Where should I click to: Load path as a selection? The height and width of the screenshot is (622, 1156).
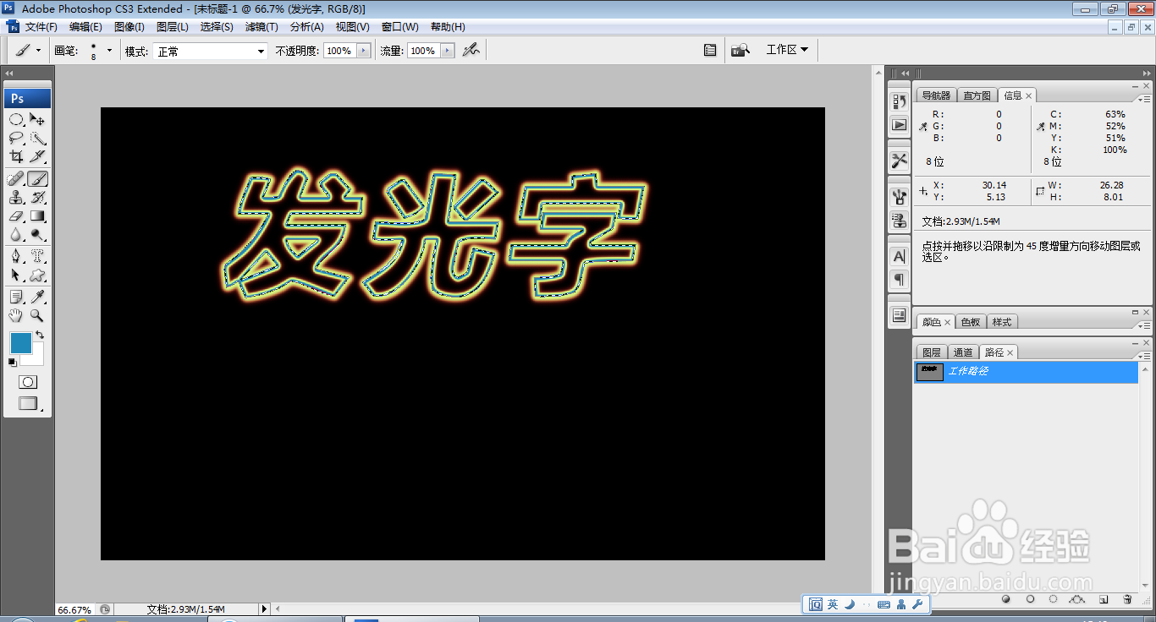tap(1053, 599)
